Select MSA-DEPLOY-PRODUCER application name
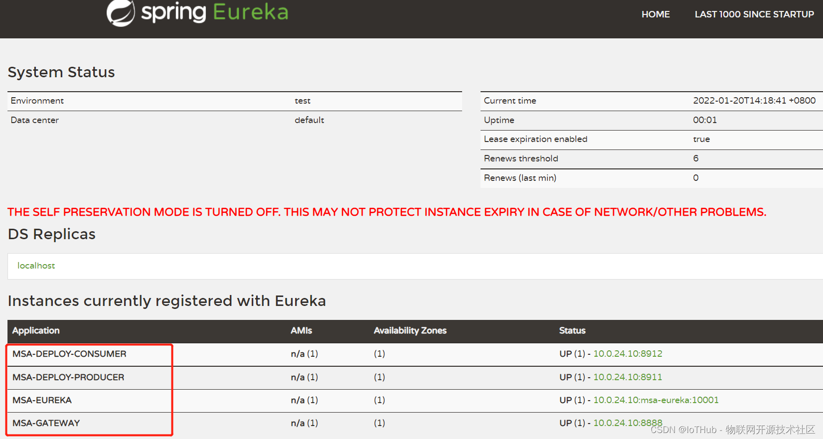 click(68, 377)
